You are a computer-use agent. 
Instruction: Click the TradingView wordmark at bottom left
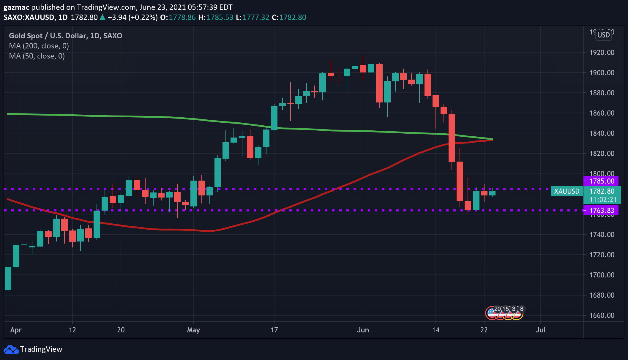pos(41,349)
